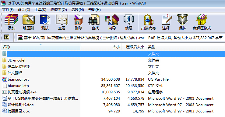Open the 文件(F) menu
This screenshot has width=225, height=117.
[8, 10]
